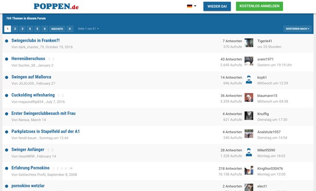Viewport: 316px width, 191px height.
Task: Open topic 'Cuckolding wifesharing'
Action: (33, 95)
